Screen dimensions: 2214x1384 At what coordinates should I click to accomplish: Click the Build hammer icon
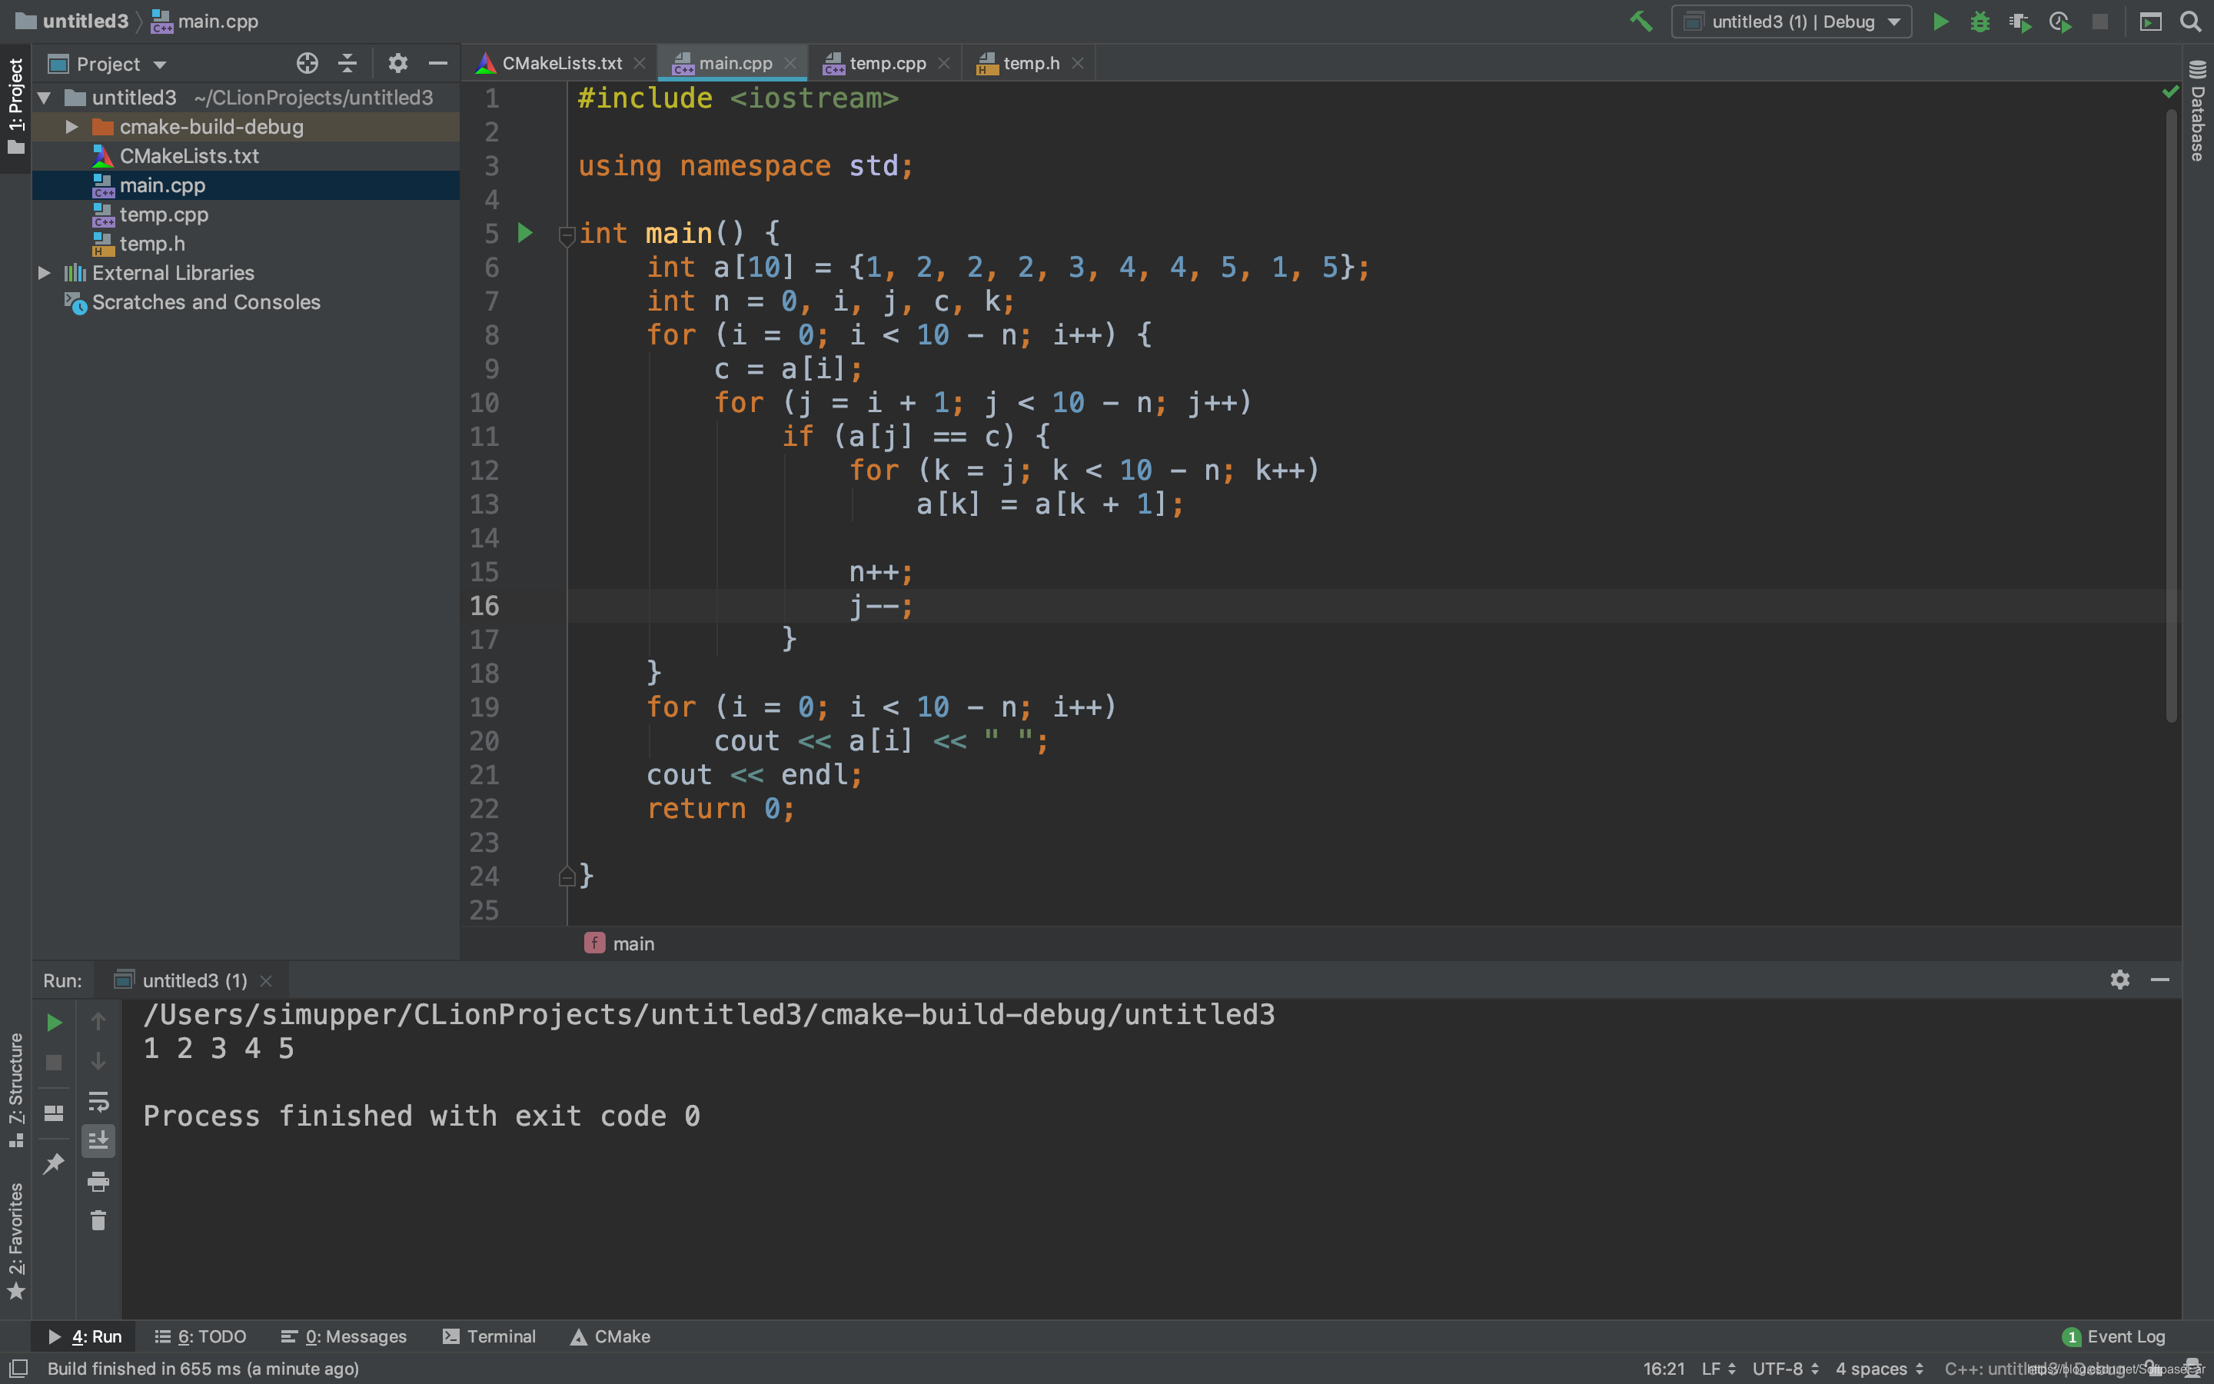tap(1641, 21)
